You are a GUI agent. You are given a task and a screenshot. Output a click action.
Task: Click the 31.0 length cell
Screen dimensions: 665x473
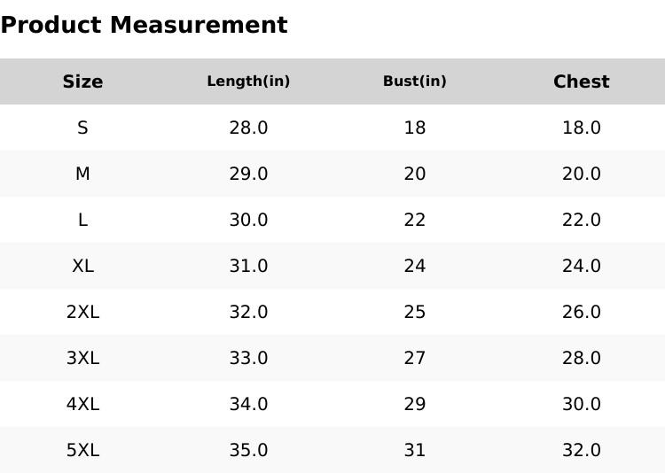click(x=248, y=266)
